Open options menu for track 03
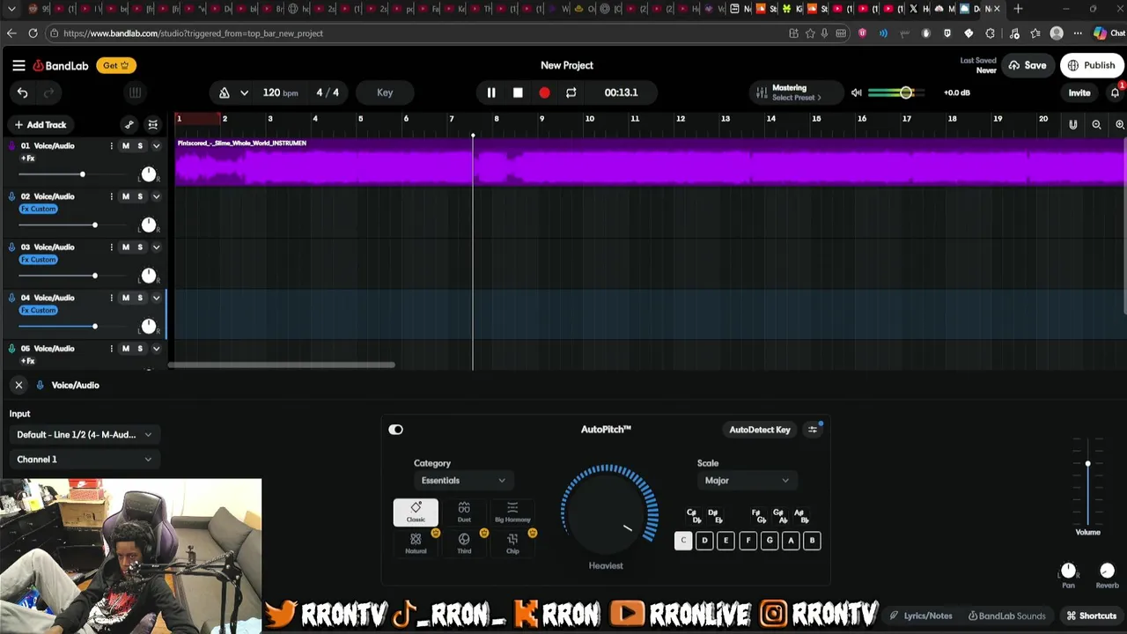This screenshot has width=1127, height=634. tap(111, 247)
